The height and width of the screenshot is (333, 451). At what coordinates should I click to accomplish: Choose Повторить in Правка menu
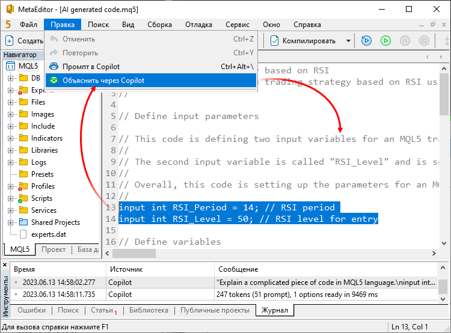pyautogui.click(x=151, y=53)
